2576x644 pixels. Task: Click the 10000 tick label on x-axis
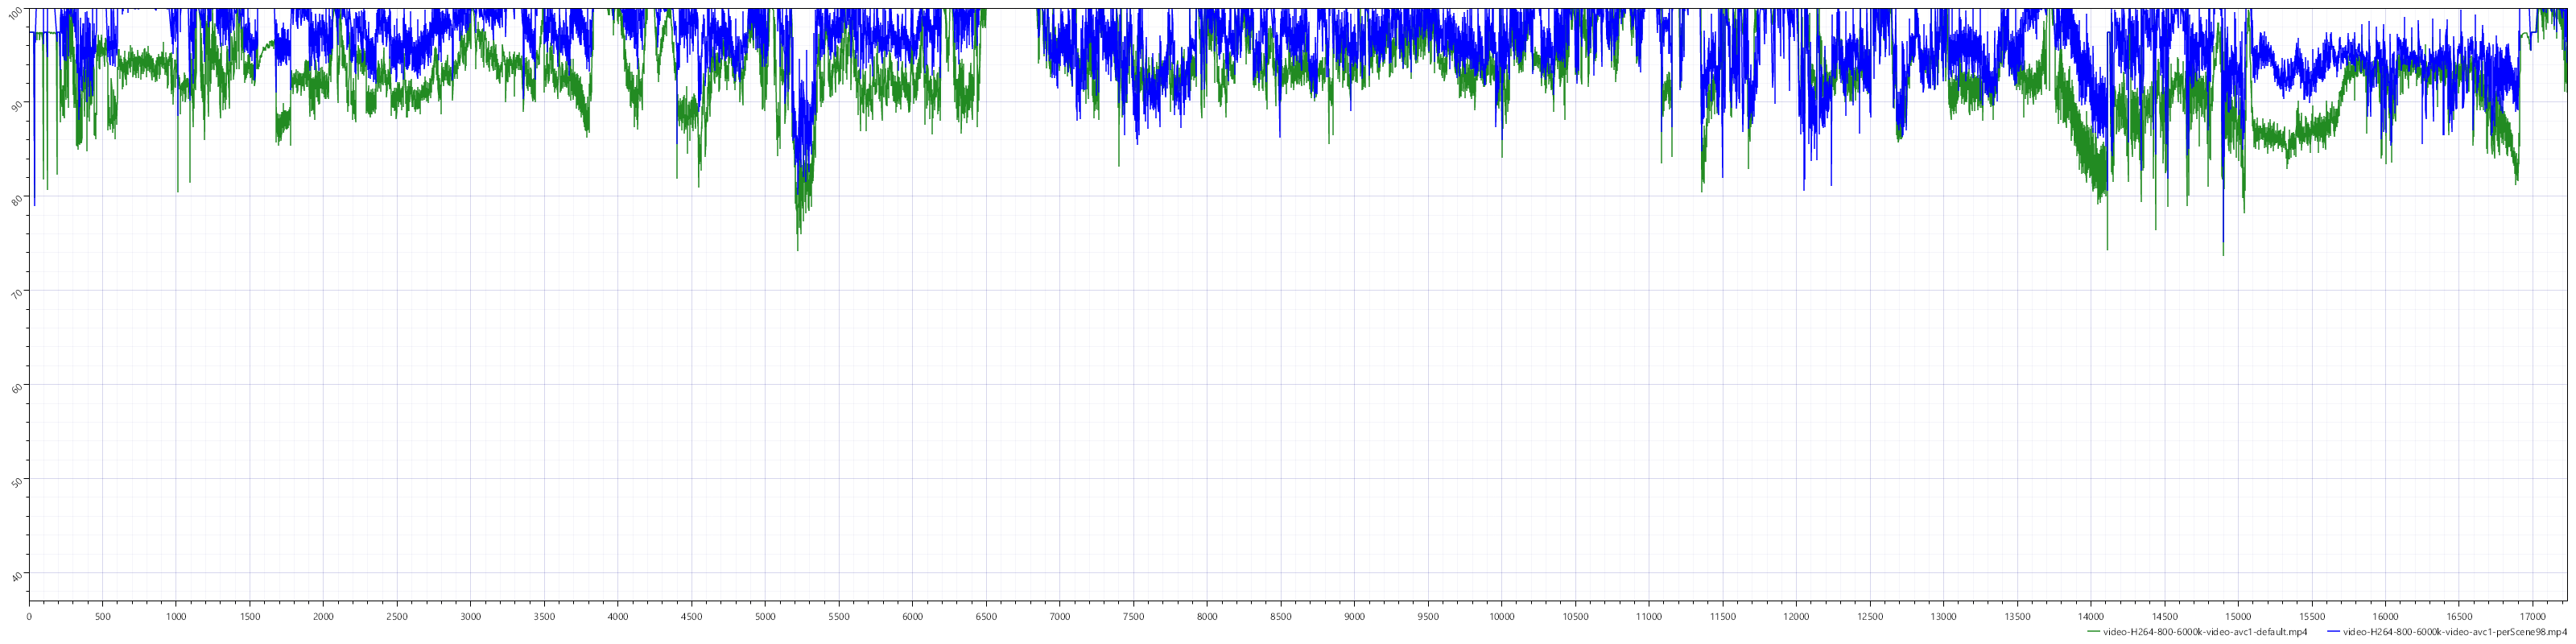tap(1502, 617)
